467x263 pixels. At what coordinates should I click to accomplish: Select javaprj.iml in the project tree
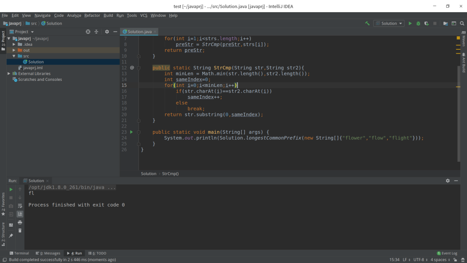pos(33,68)
